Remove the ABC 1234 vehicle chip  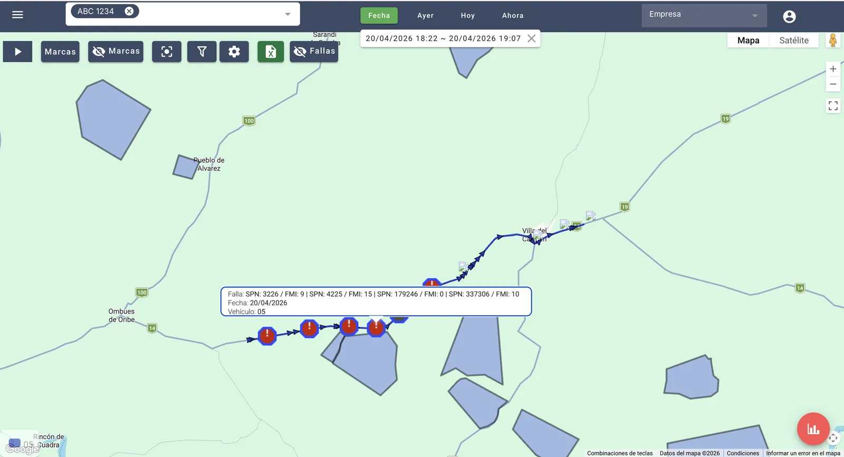129,11
